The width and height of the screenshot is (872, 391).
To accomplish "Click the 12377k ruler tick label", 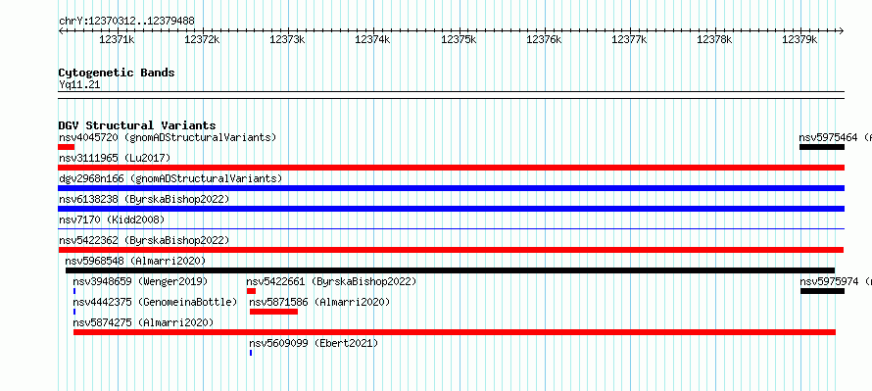I will [629, 39].
